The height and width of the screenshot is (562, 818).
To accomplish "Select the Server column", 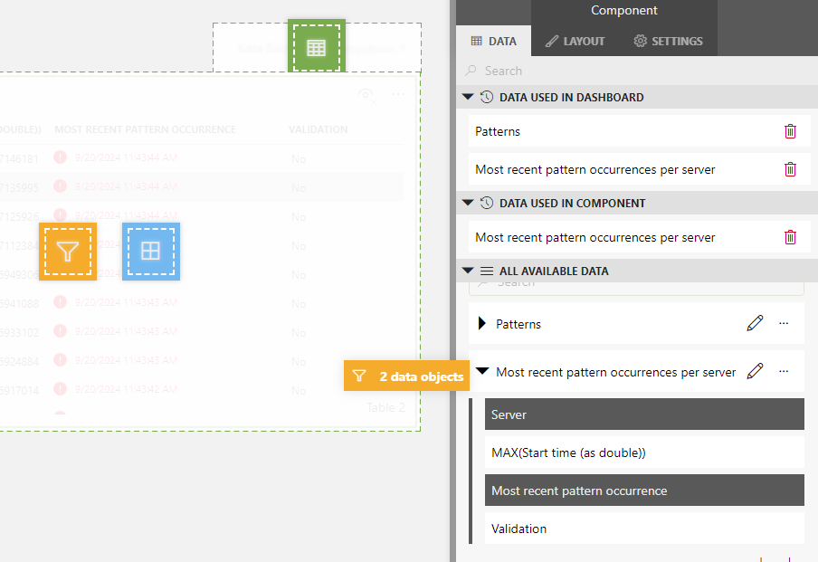I will (643, 414).
